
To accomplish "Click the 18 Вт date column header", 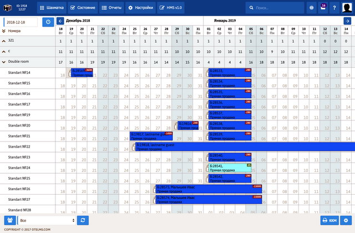I will pyautogui.click(x=60, y=31).
